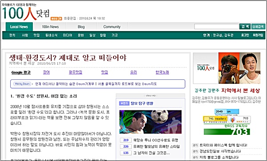267x161 pixels.
Task: Click the 공지 tag beside 트위터와 페이스북
Action: pyautogui.click(x=195, y=145)
